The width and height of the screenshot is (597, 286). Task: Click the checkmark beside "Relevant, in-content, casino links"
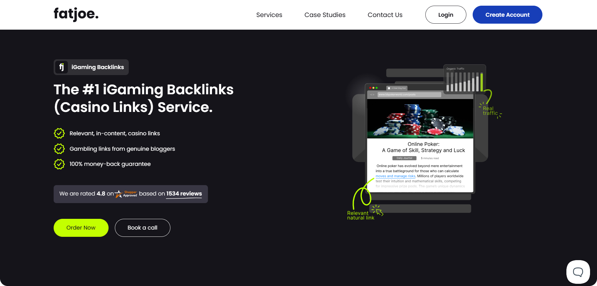point(59,133)
